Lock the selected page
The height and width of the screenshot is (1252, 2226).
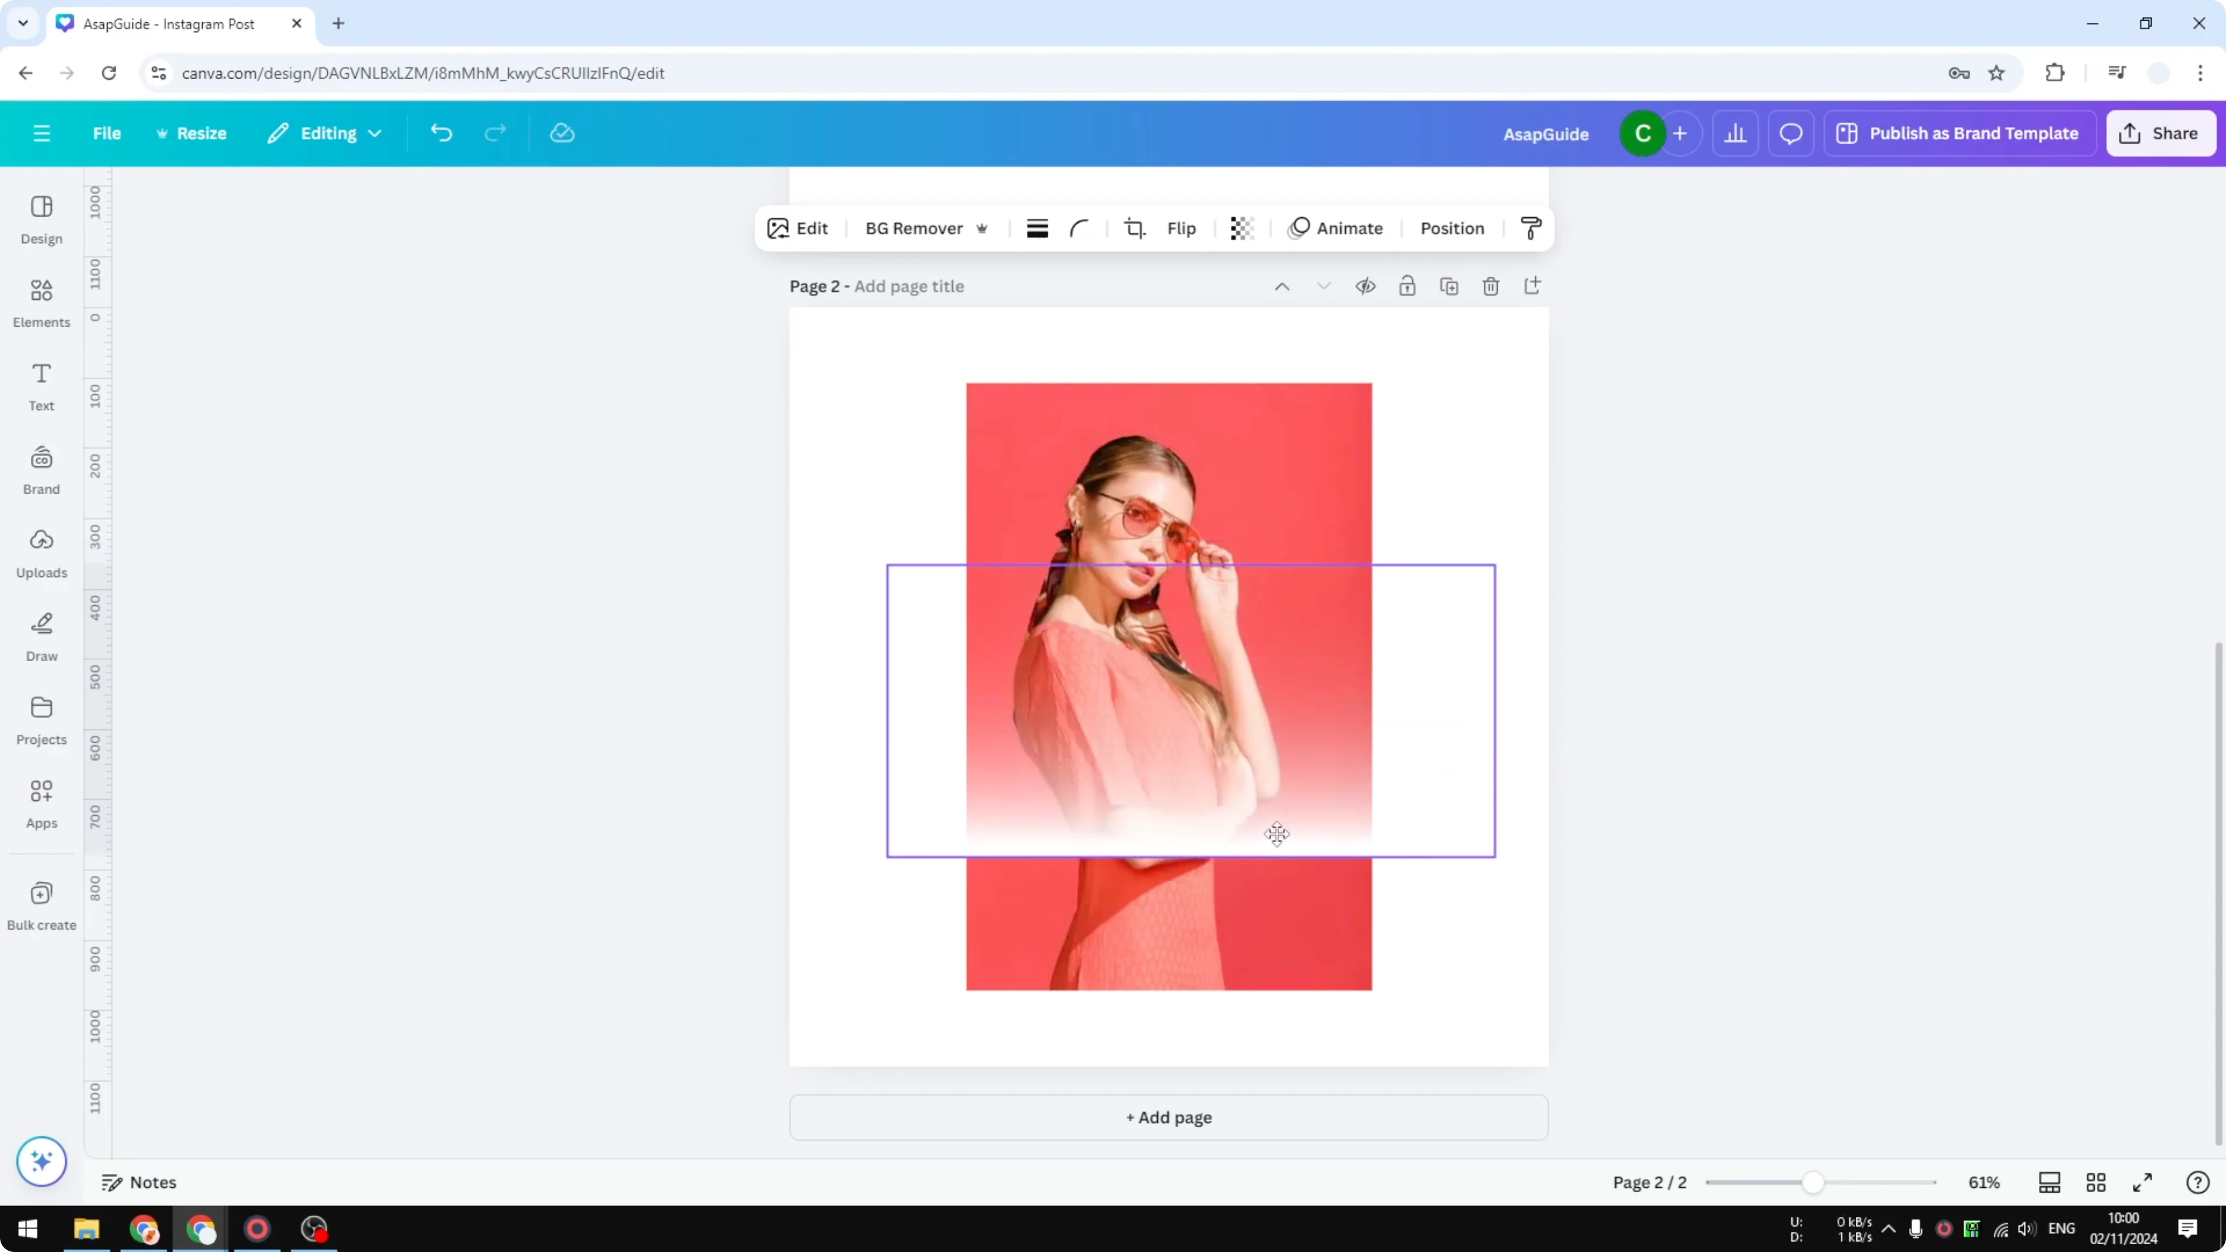[1407, 286]
